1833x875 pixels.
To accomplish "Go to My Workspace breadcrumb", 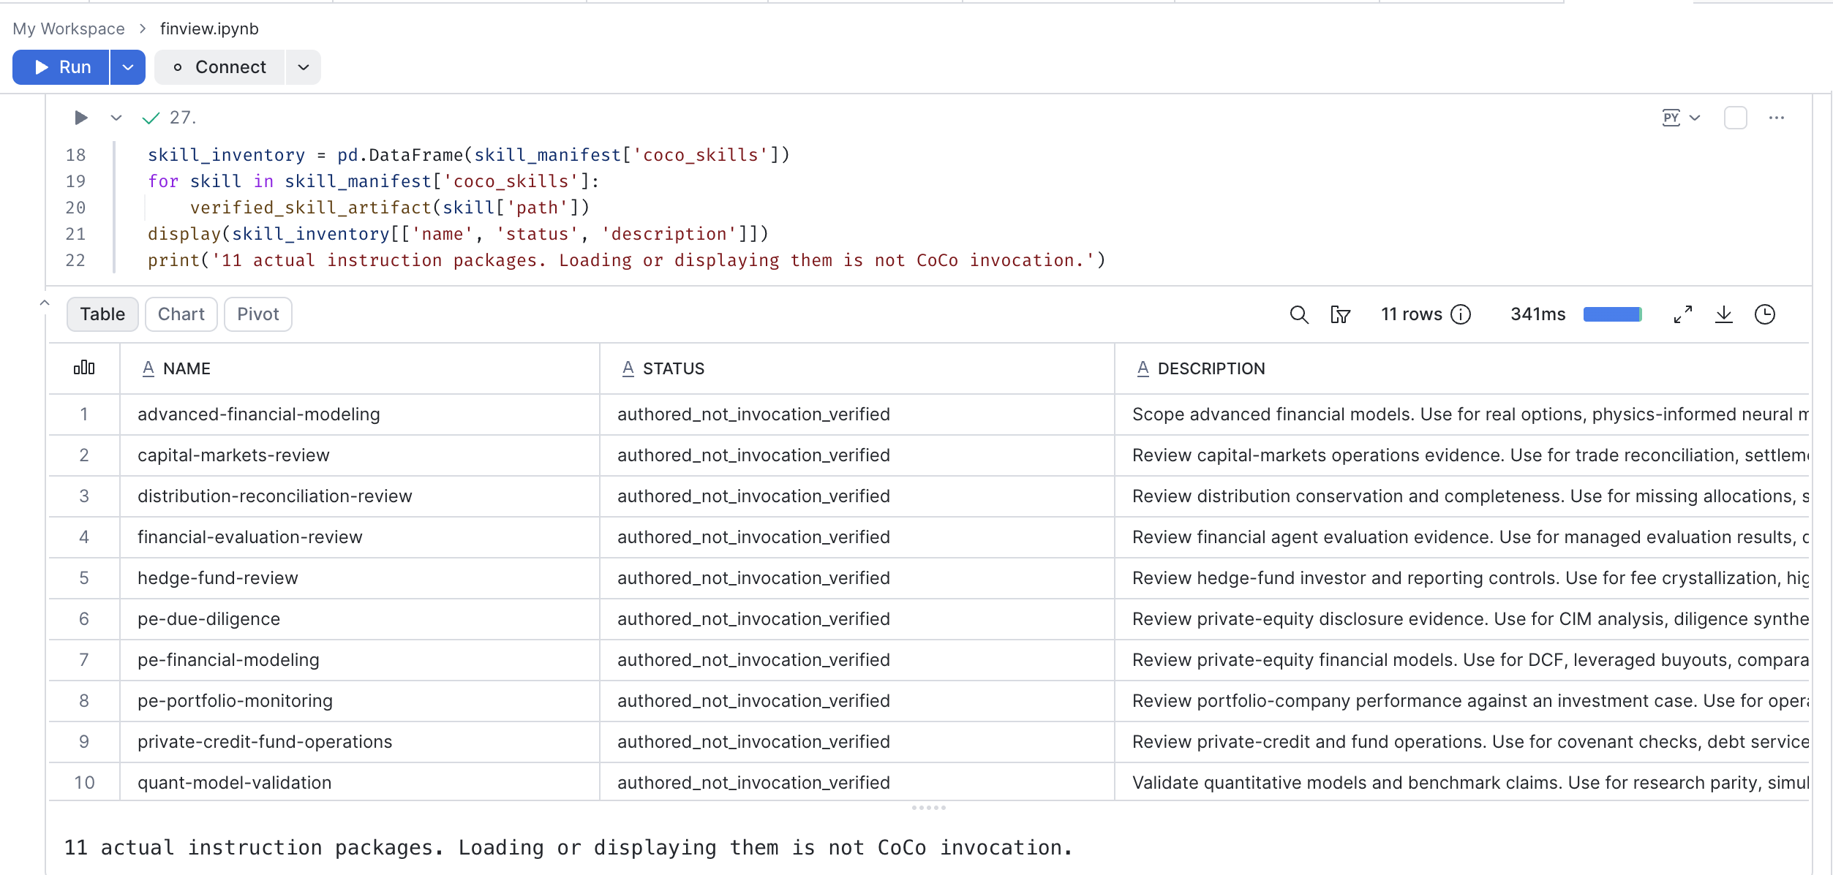I will pos(69,29).
